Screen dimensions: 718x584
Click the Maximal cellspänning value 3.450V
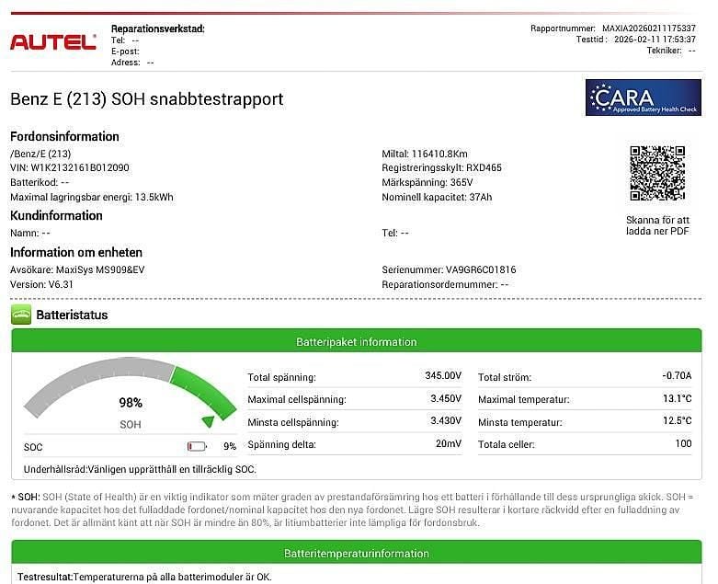tap(446, 398)
